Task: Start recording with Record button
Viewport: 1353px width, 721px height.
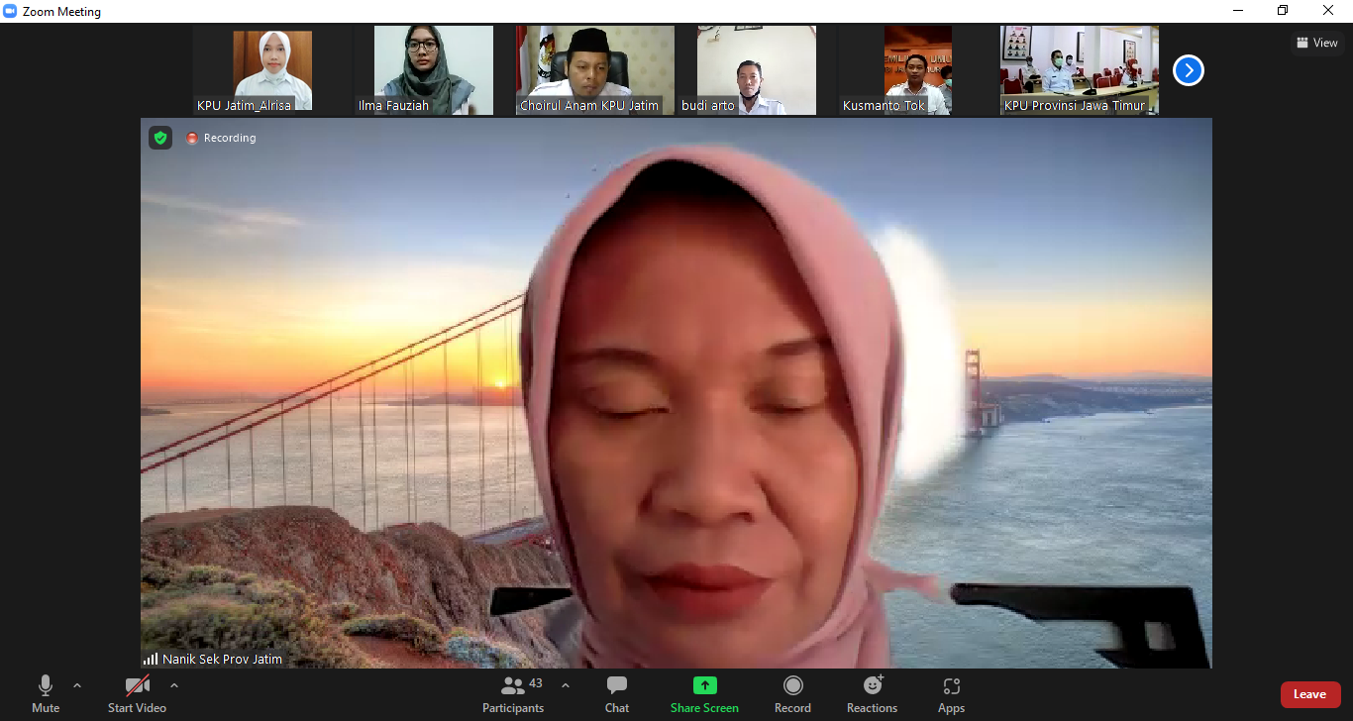Action: pyautogui.click(x=792, y=694)
